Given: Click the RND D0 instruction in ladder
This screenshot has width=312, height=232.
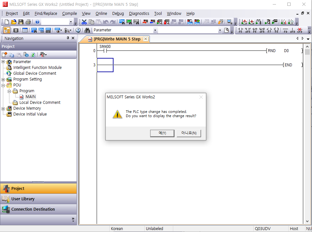Looking at the screenshot, I should pos(284,51).
